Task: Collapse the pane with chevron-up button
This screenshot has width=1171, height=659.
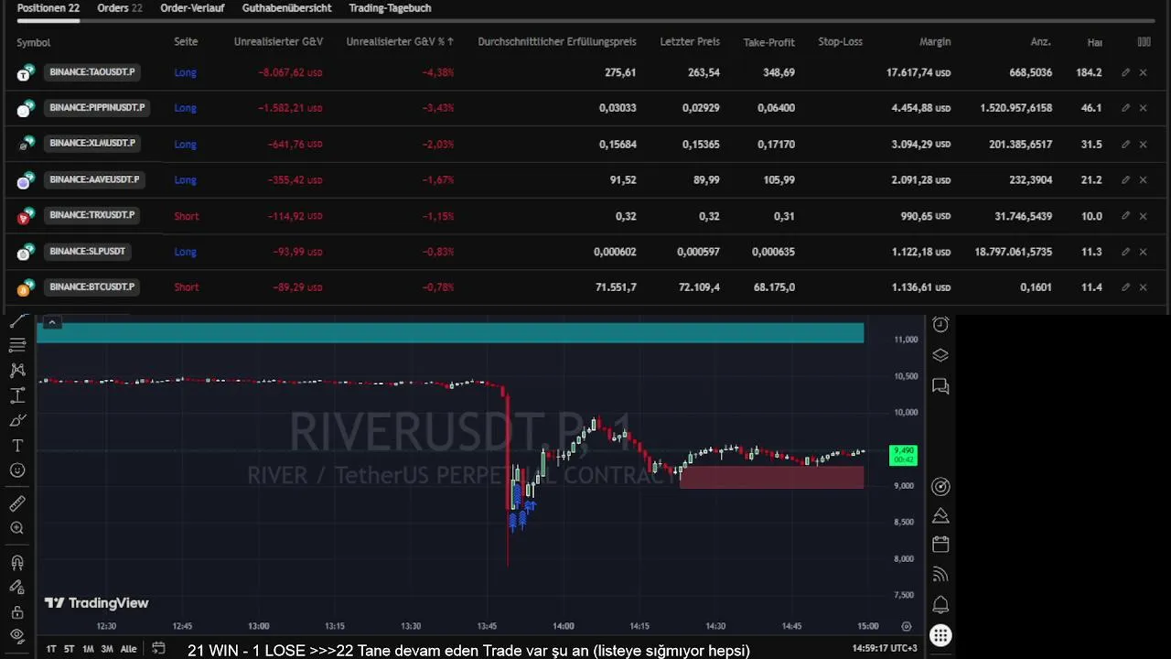Action: pos(52,322)
